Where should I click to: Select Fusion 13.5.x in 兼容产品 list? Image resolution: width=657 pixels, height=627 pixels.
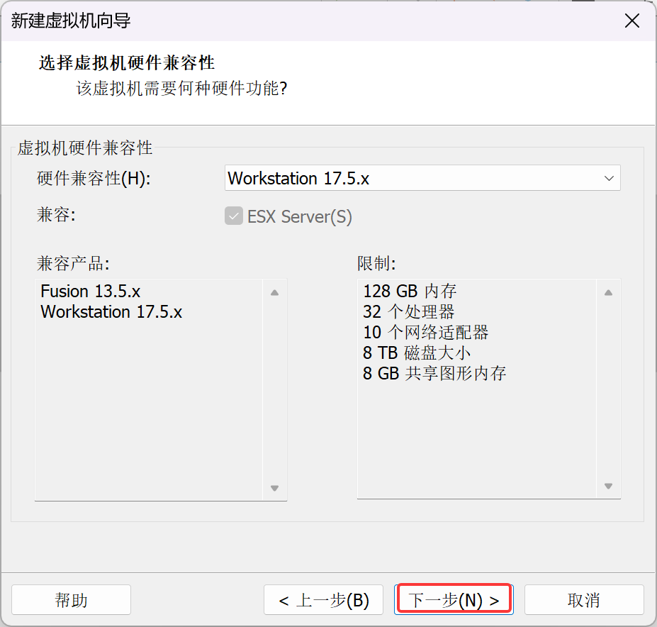91,291
